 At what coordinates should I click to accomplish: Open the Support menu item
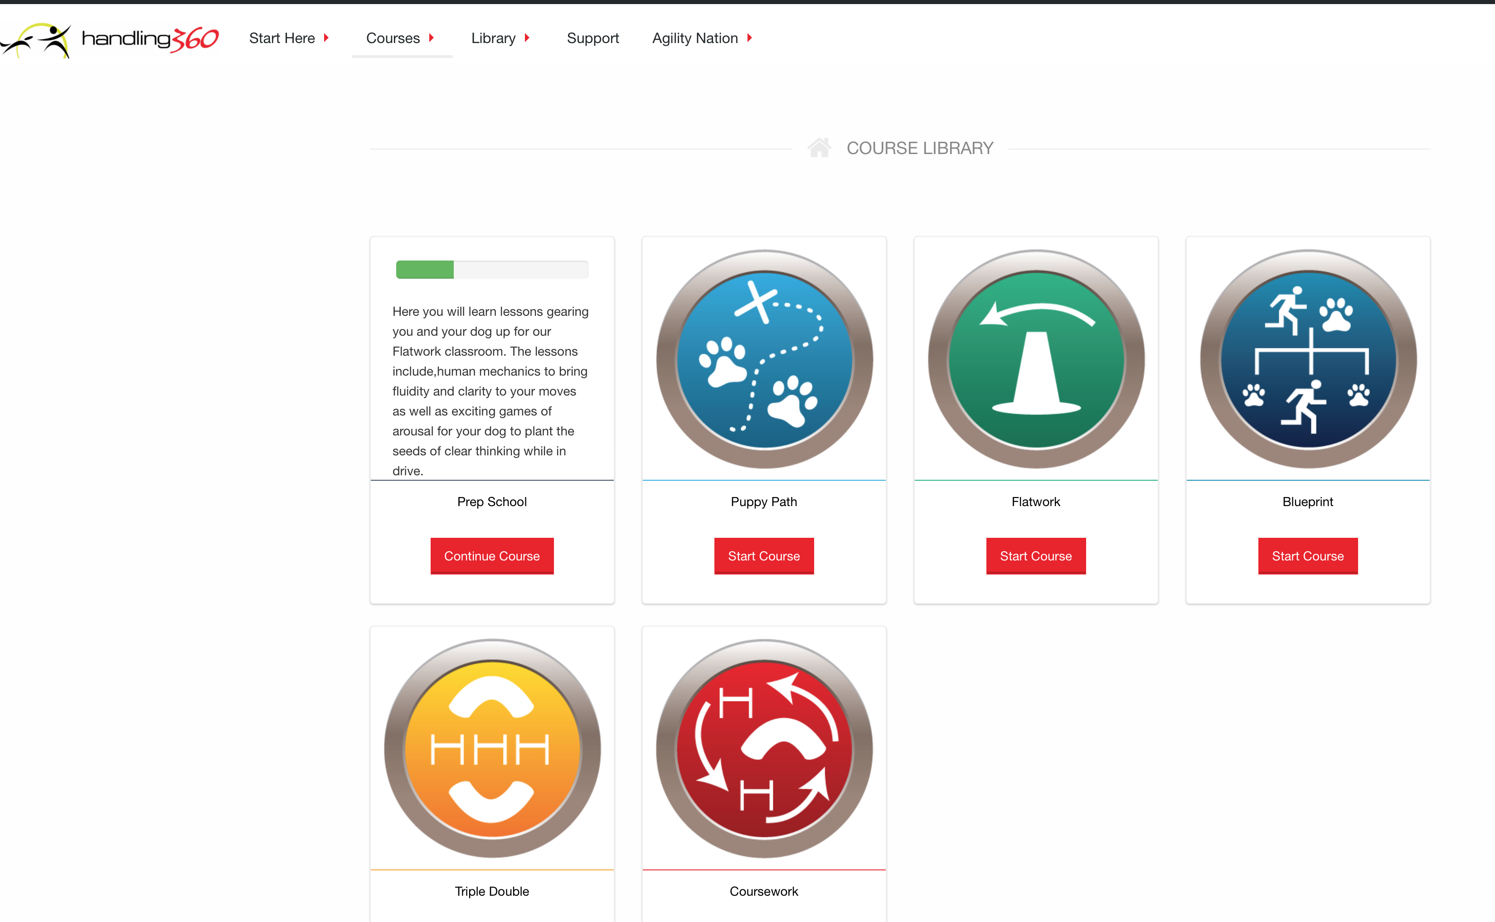point(592,39)
